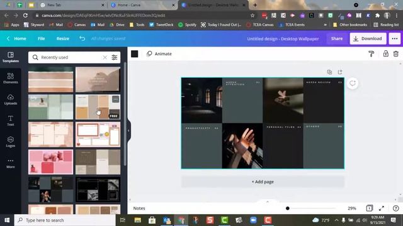Click the undo arrow icon
Viewport: 403px width, 226px height.
coord(82,38)
